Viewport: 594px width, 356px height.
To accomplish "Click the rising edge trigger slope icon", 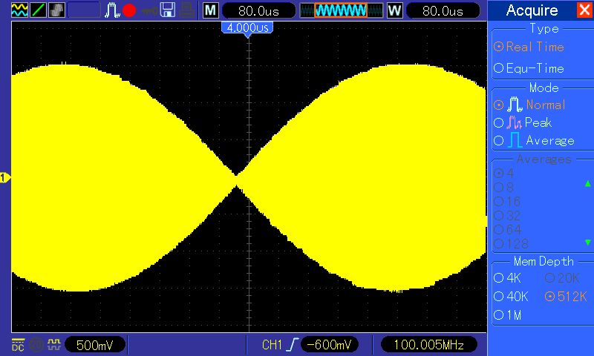I will coord(293,345).
